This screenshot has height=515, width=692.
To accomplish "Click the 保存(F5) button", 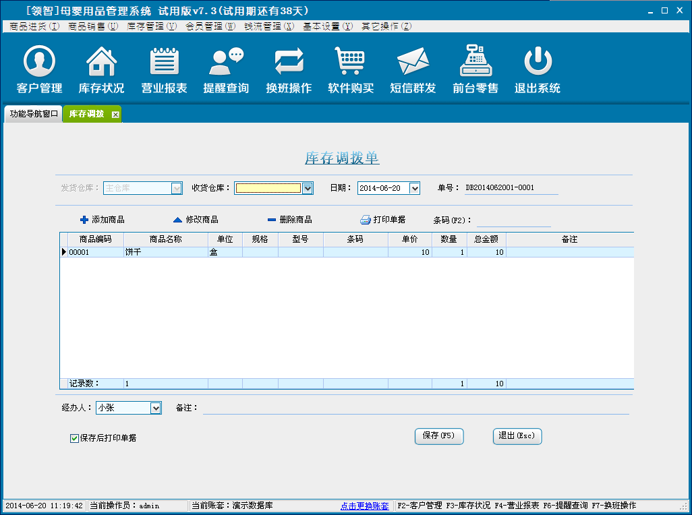I will 438,436.
